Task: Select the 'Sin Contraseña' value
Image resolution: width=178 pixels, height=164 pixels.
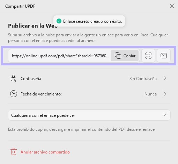Action: pyautogui.click(x=143, y=79)
